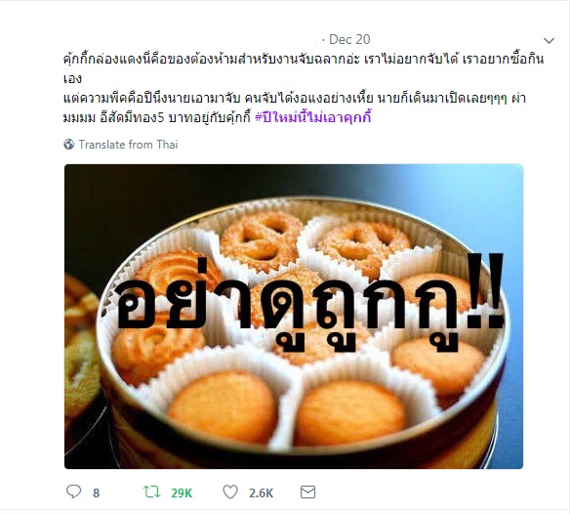Retweet using the green arrows icon
The image size is (570, 514).
[152, 492]
